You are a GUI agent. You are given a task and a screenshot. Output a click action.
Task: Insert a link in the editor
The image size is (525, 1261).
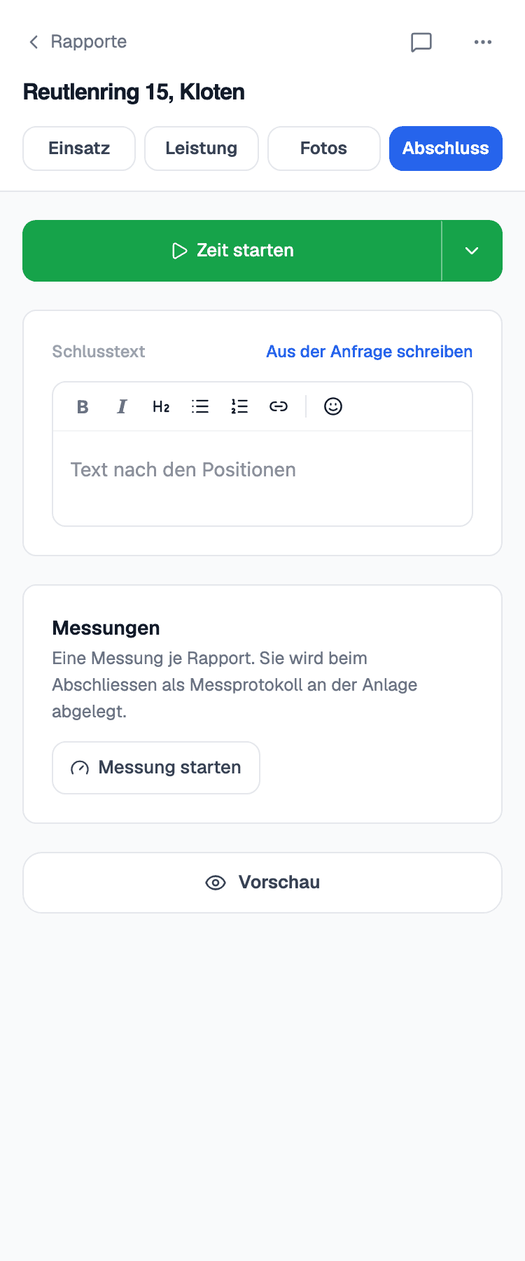(x=279, y=406)
